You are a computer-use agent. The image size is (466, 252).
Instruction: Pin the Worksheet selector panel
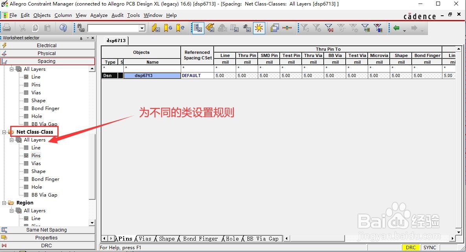tap(81, 38)
